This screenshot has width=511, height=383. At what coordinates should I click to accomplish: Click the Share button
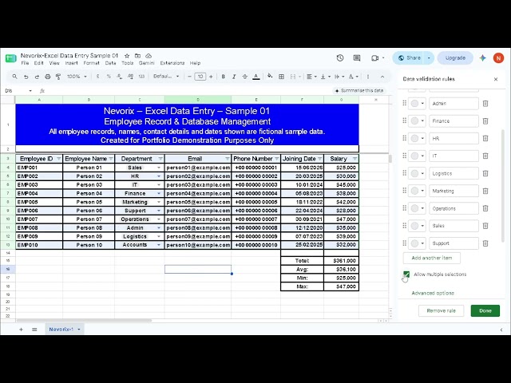click(x=410, y=58)
